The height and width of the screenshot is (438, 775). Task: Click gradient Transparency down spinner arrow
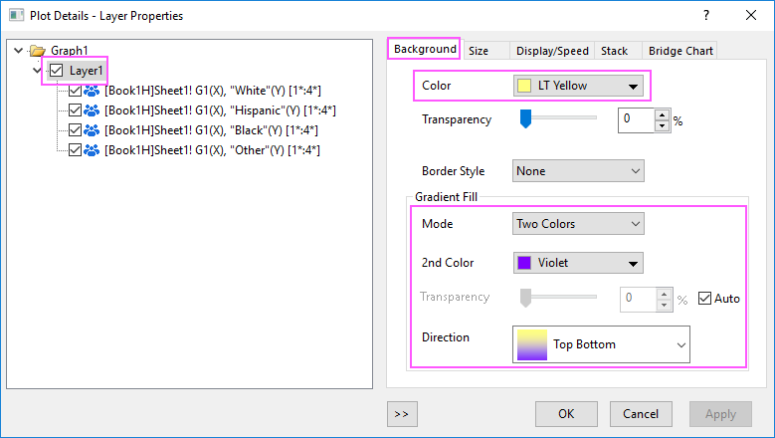(665, 305)
